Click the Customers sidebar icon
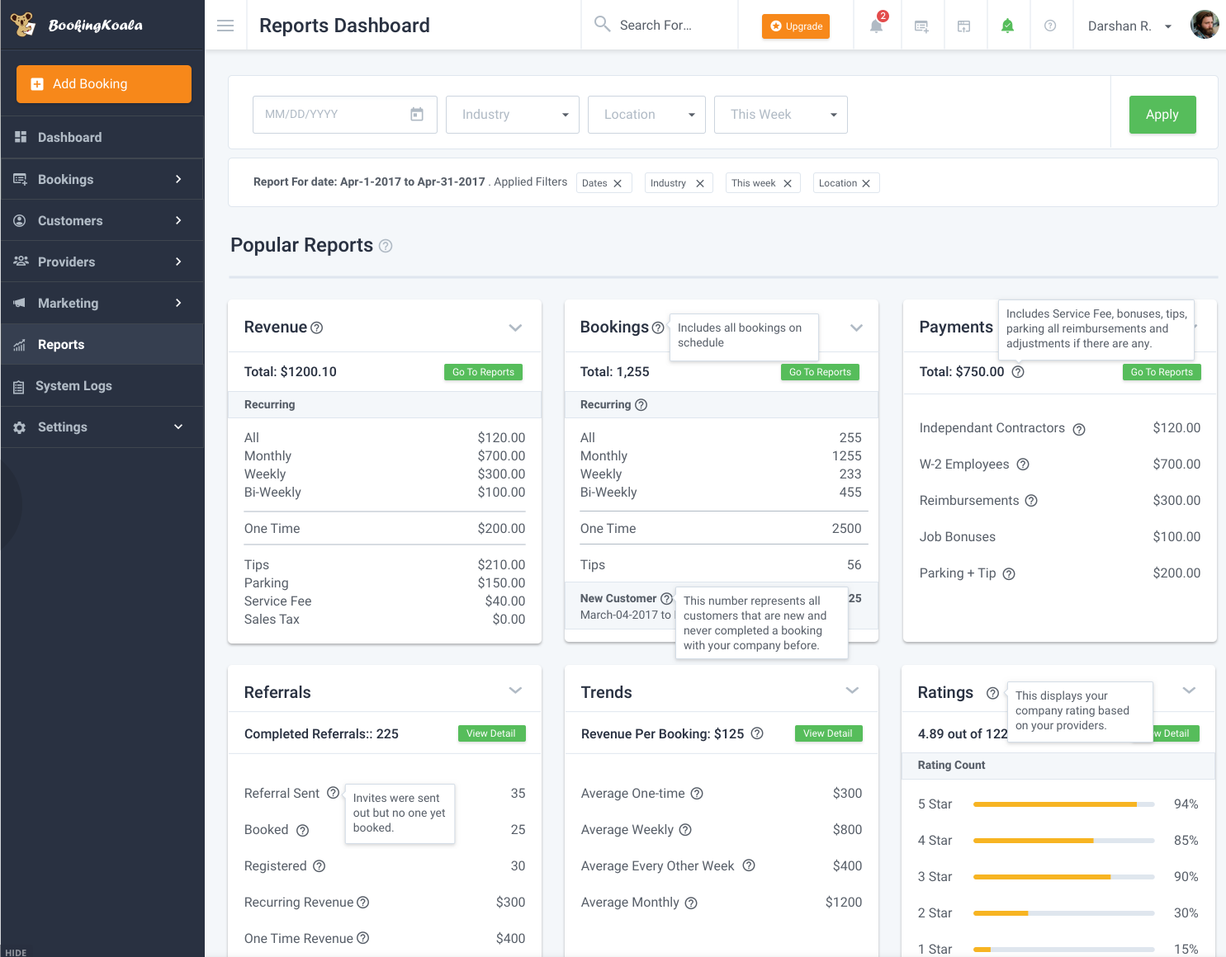This screenshot has width=1226, height=957. pos(20,220)
